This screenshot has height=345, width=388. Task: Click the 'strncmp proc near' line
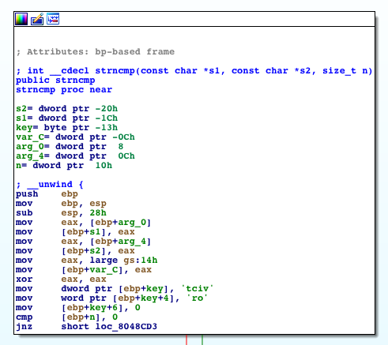64,89
